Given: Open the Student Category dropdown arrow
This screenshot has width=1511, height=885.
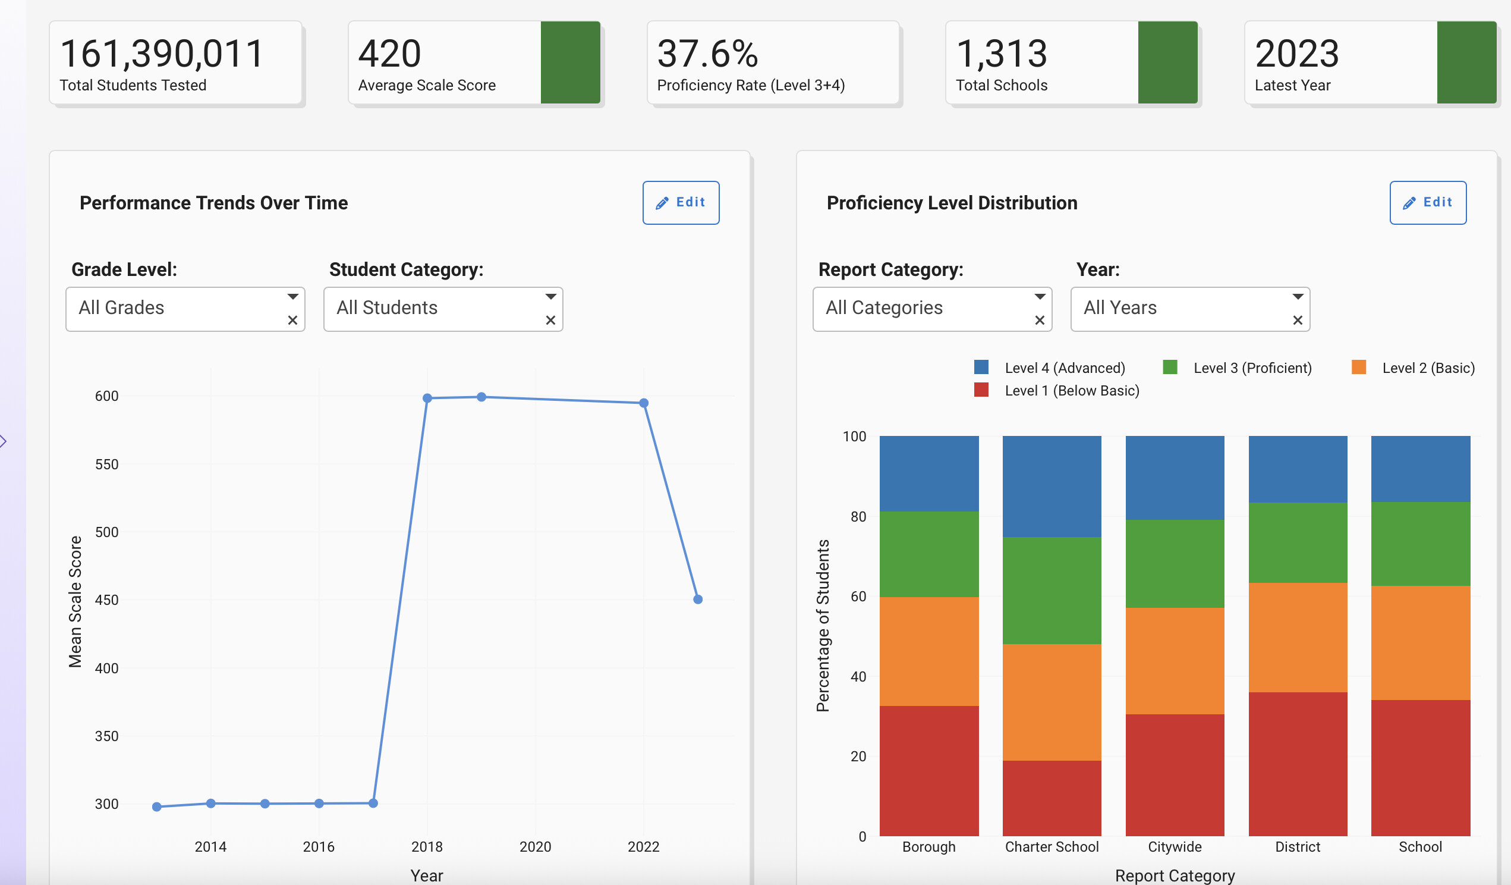Looking at the screenshot, I should tap(550, 297).
